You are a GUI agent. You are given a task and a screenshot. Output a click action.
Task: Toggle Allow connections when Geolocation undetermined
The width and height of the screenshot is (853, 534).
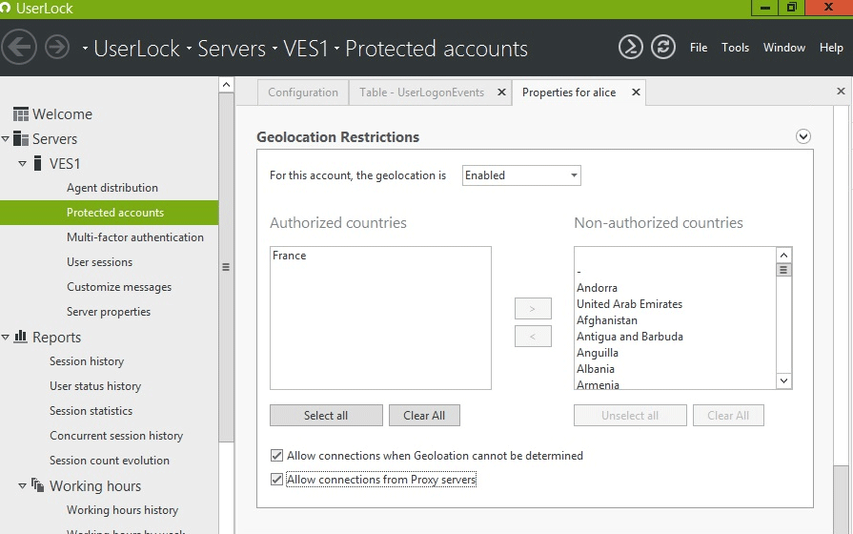click(276, 455)
